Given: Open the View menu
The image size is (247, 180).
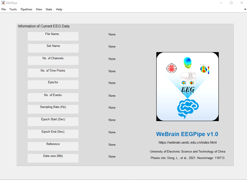Looking at the screenshot, I should [39, 9].
